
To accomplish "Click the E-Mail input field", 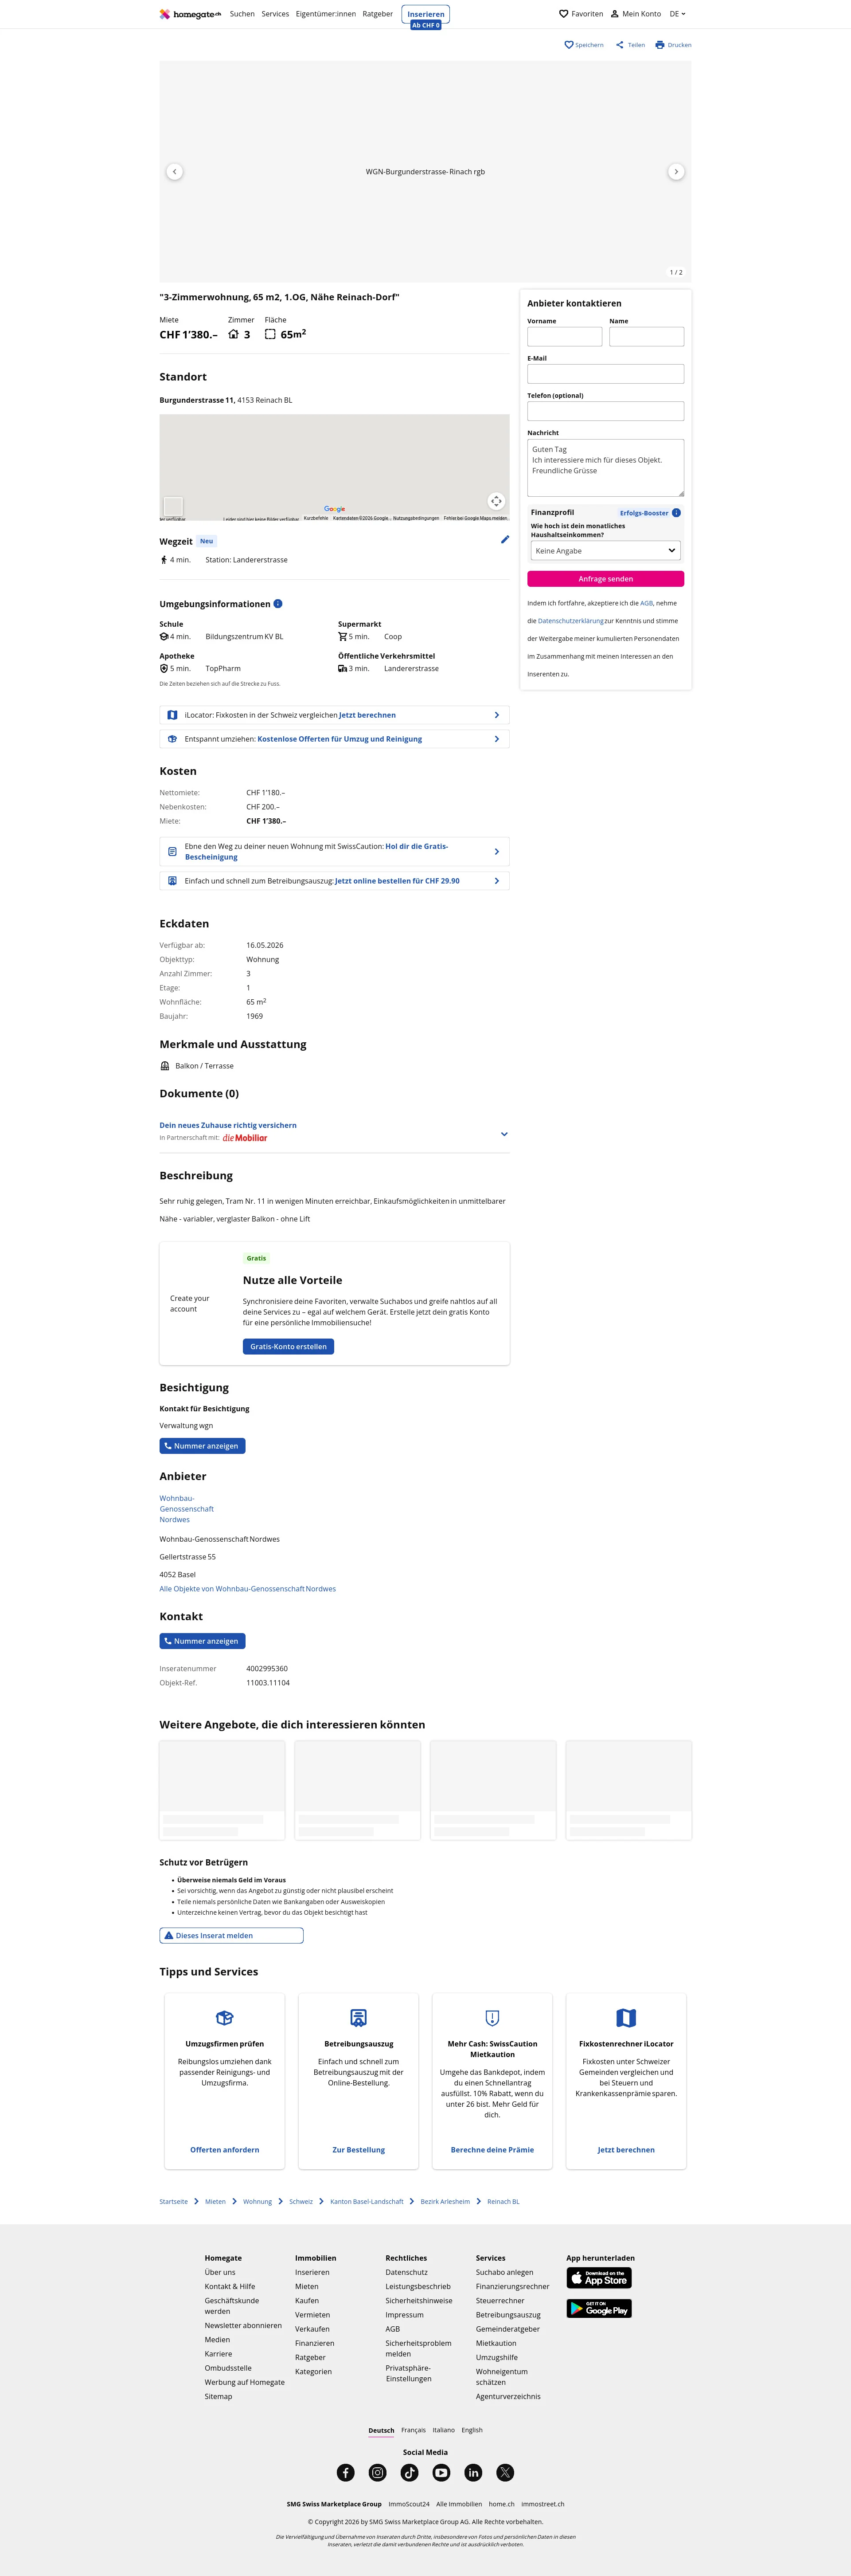I will click(x=605, y=374).
